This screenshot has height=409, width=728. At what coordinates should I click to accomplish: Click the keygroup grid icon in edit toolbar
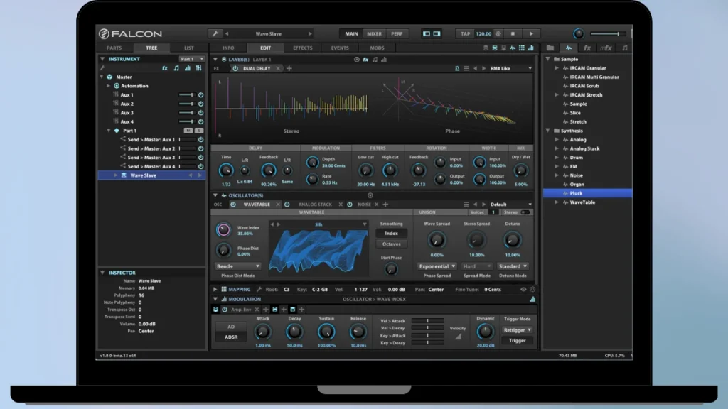[x=521, y=48]
